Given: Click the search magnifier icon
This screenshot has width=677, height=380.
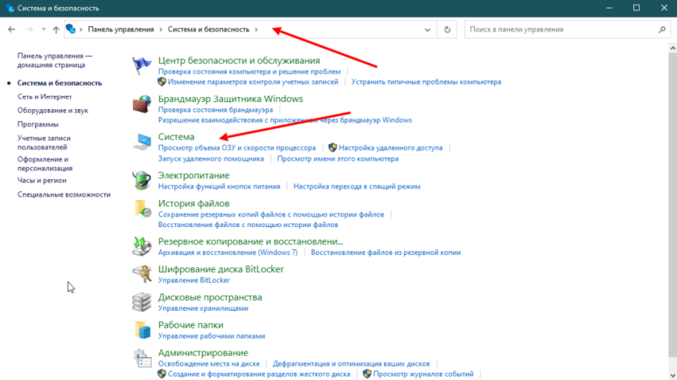Looking at the screenshot, I should pyautogui.click(x=662, y=29).
